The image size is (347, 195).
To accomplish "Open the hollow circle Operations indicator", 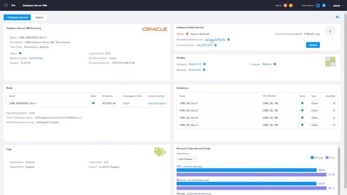I will click(x=318, y=5).
